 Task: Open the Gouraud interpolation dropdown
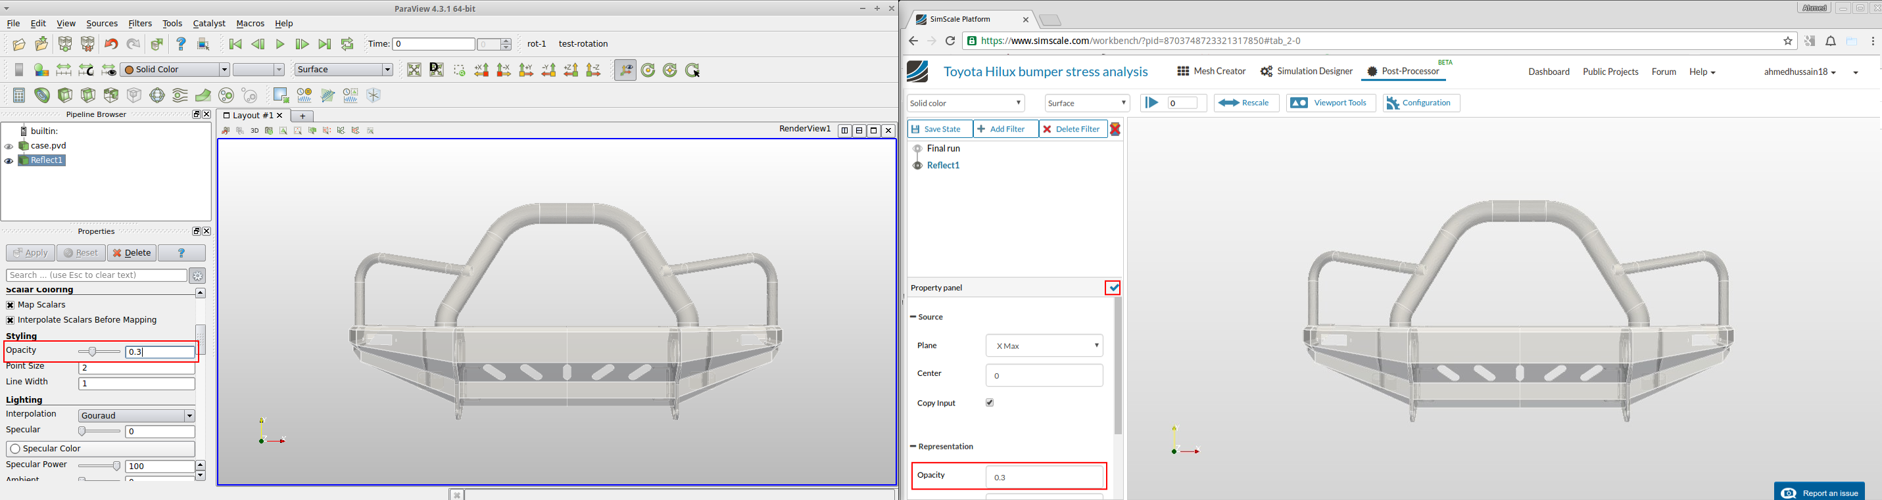click(137, 416)
